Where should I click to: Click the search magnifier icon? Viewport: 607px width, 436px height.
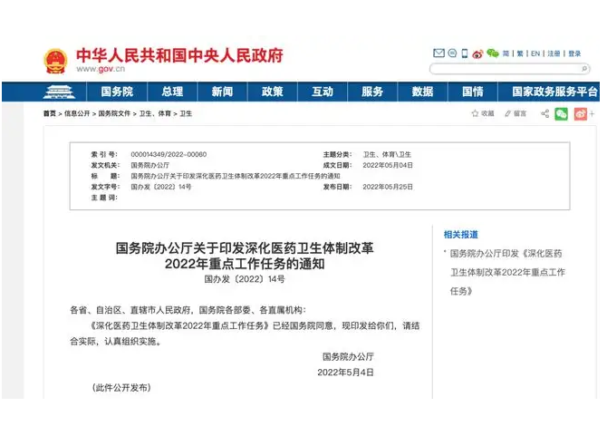tap(584, 69)
